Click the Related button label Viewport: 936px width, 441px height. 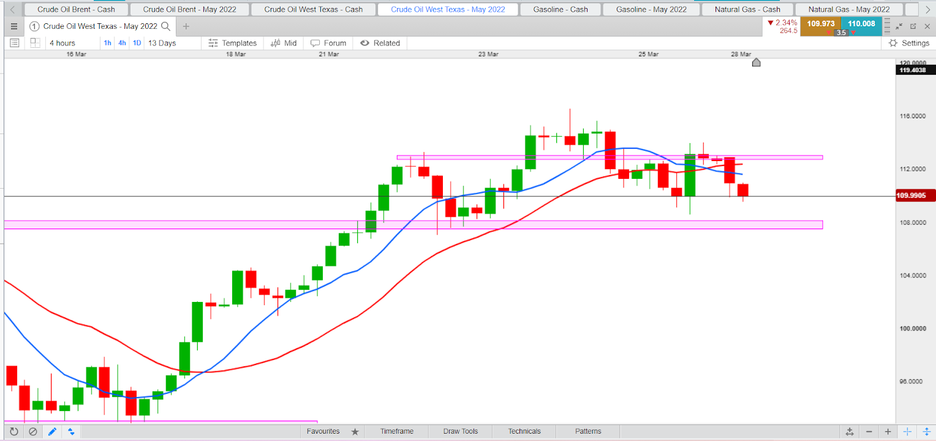387,43
